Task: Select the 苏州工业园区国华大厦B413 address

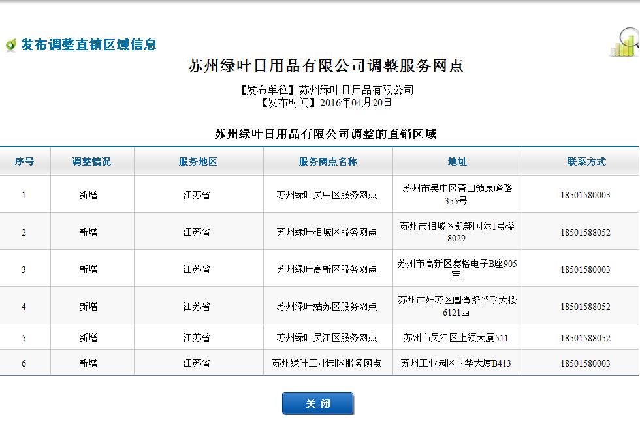Action: (x=455, y=363)
